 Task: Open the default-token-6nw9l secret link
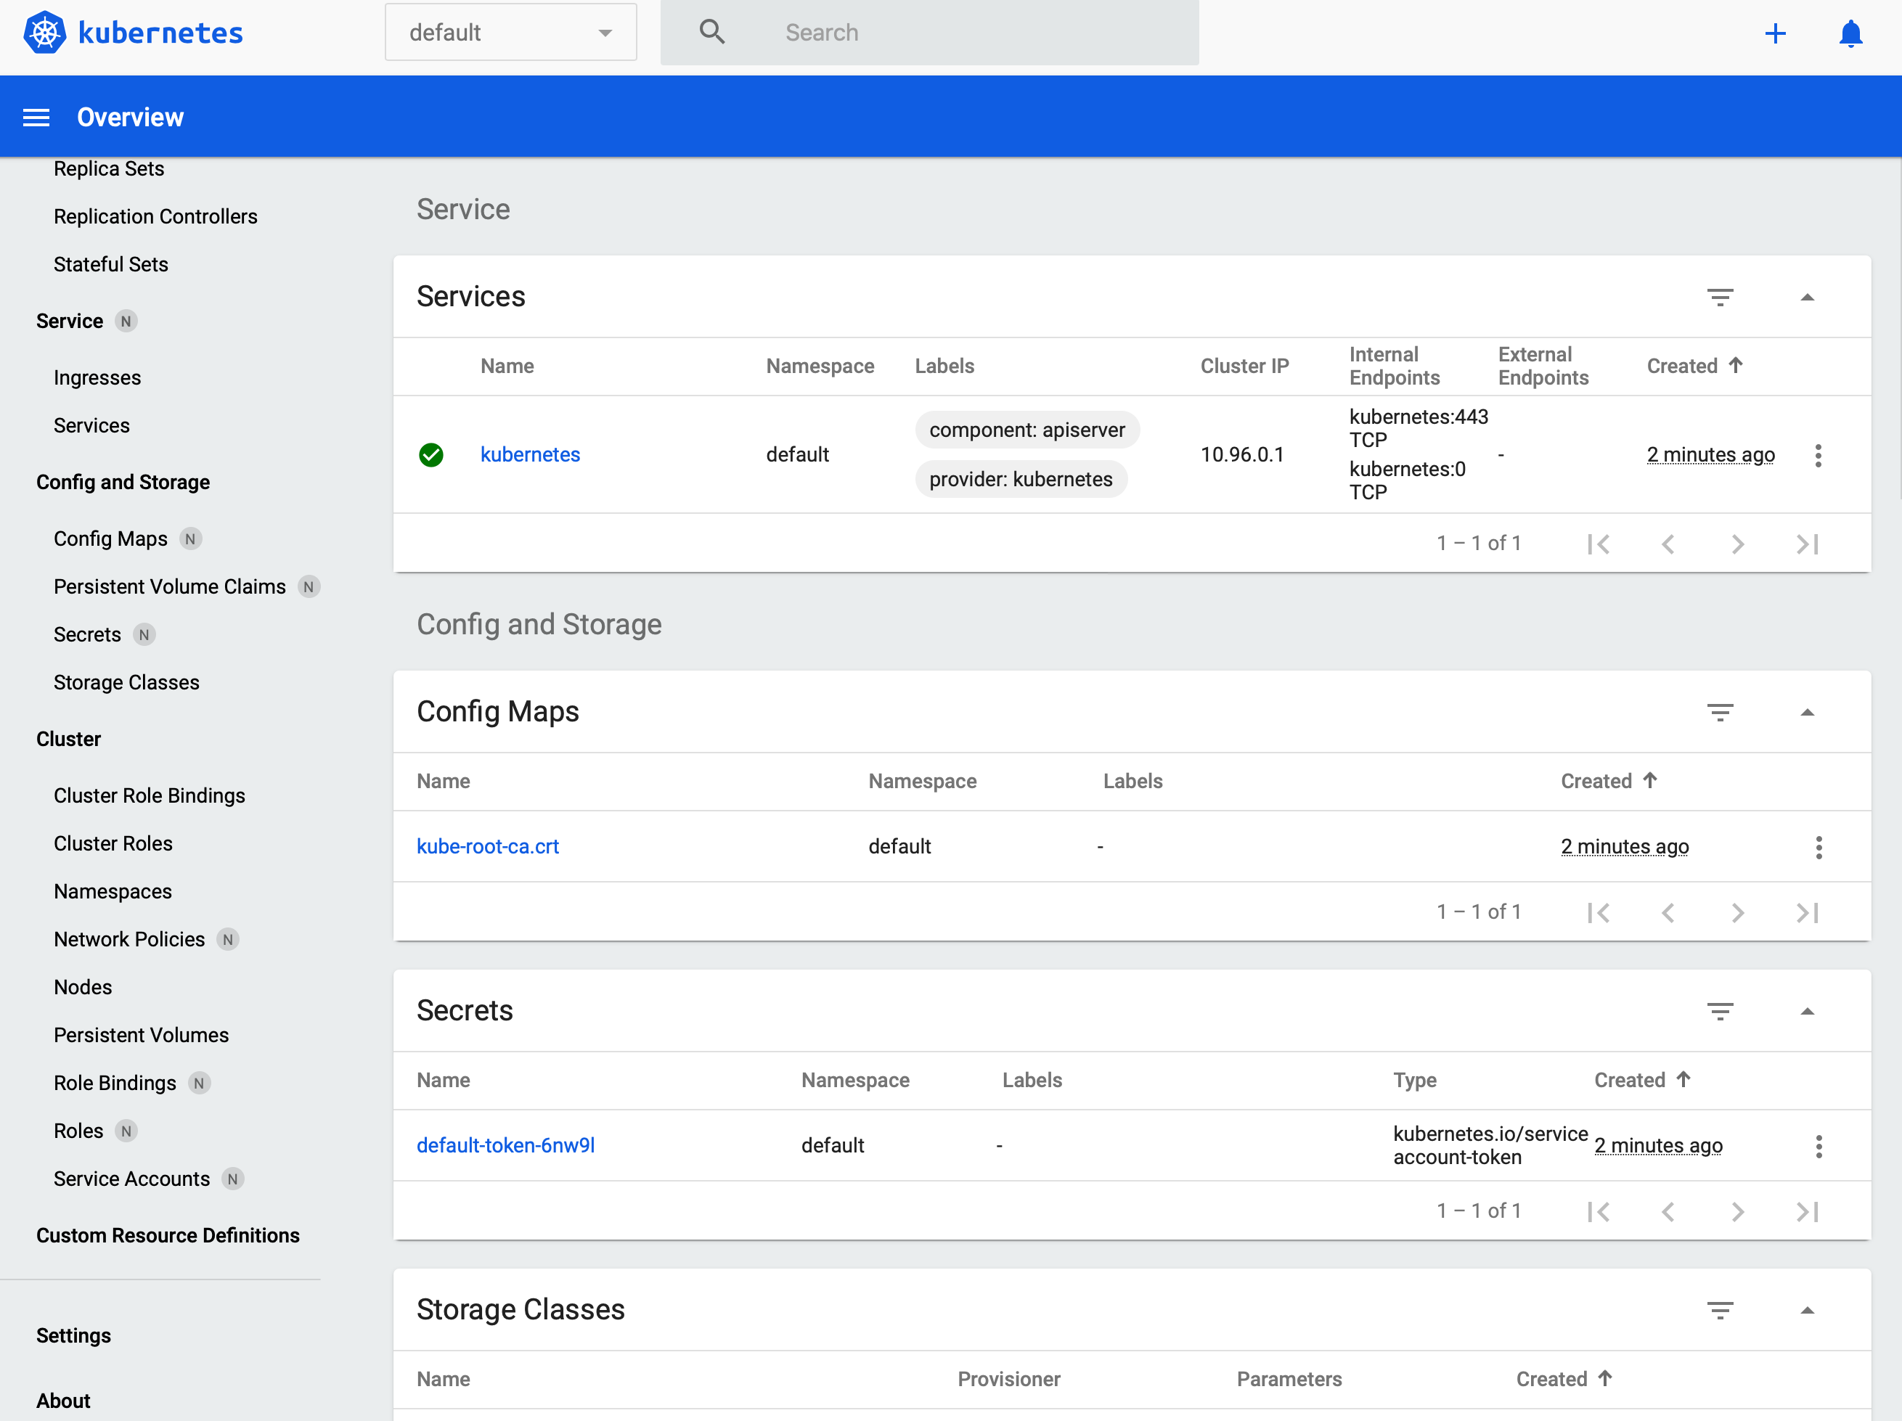505,1146
